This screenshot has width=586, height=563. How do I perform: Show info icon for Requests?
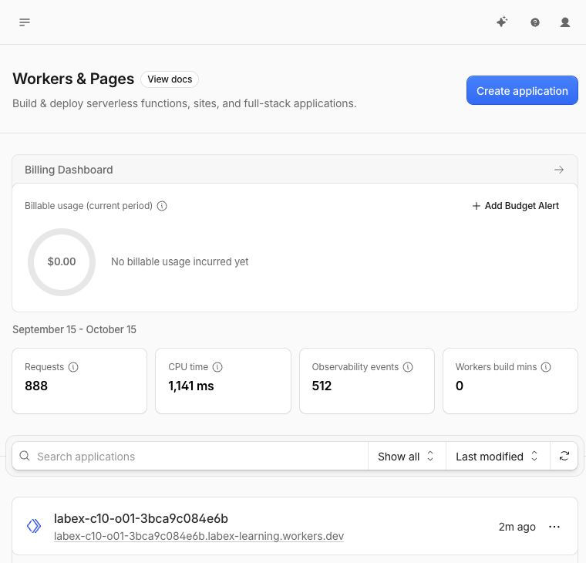click(x=73, y=367)
